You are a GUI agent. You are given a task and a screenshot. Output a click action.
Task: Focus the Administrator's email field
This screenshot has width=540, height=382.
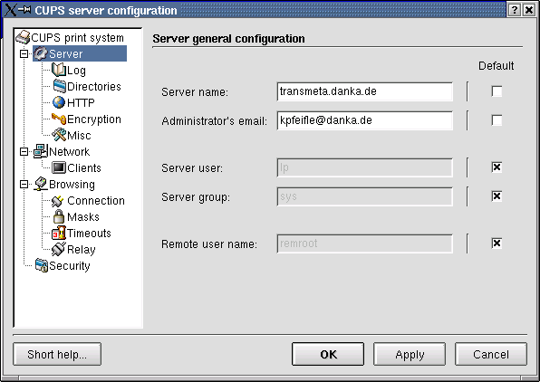[x=365, y=120]
